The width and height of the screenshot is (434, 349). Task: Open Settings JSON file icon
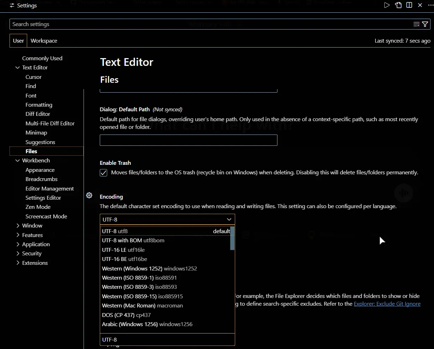398,5
